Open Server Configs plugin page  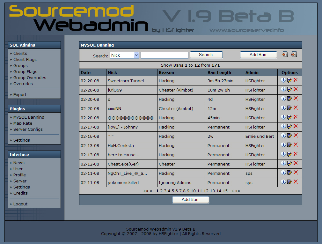(28, 129)
